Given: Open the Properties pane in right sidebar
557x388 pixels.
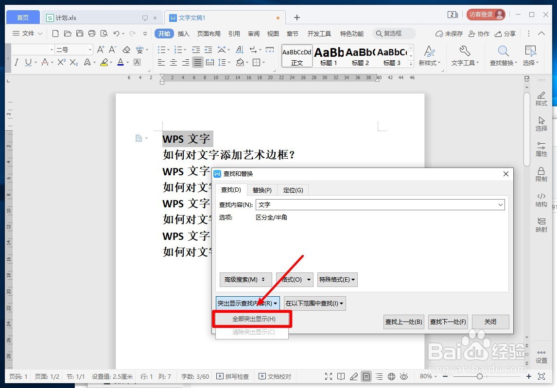Looking at the screenshot, I should [x=541, y=150].
